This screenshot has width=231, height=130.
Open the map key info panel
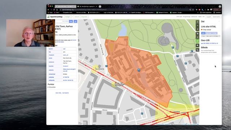click(197, 37)
